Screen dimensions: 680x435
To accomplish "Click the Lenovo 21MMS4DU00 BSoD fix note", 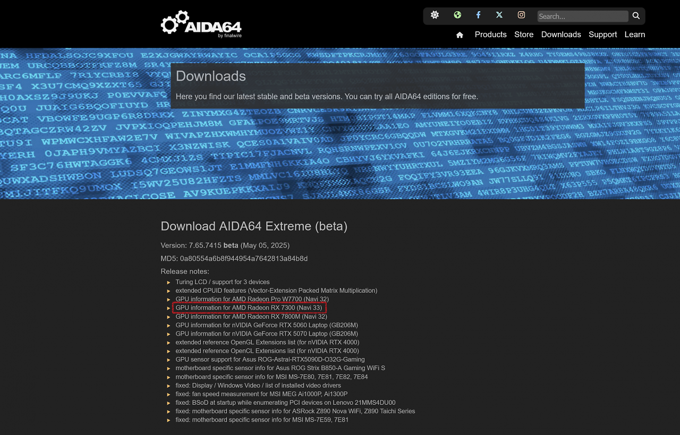I will [x=286, y=403].
